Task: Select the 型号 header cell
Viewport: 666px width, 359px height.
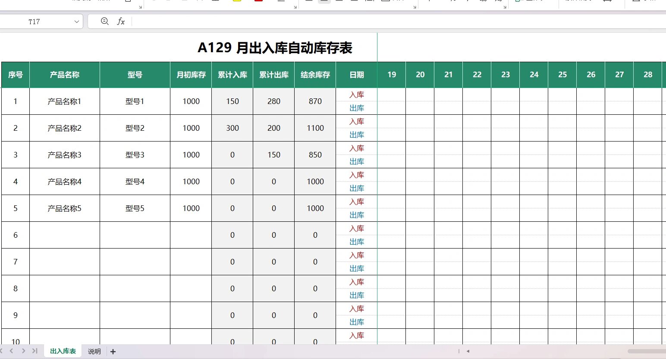Action: [135, 75]
